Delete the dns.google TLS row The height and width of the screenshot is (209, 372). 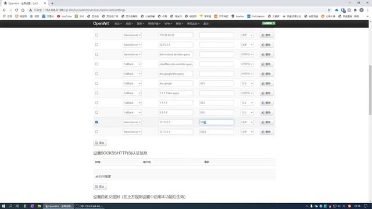pyautogui.click(x=266, y=84)
